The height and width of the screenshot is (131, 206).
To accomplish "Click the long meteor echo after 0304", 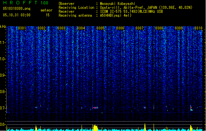I will point(95,108).
